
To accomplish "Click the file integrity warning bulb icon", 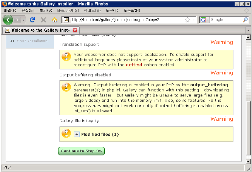I will 66,133.
